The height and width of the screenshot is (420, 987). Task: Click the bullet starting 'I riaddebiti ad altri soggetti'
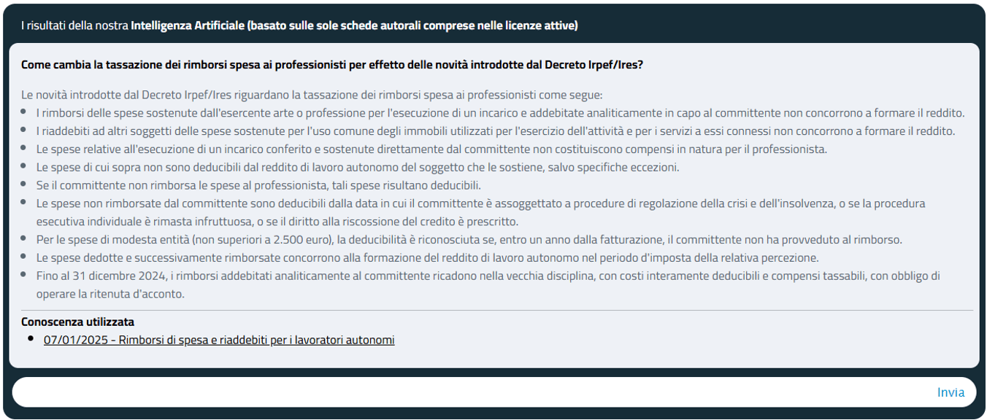click(495, 131)
